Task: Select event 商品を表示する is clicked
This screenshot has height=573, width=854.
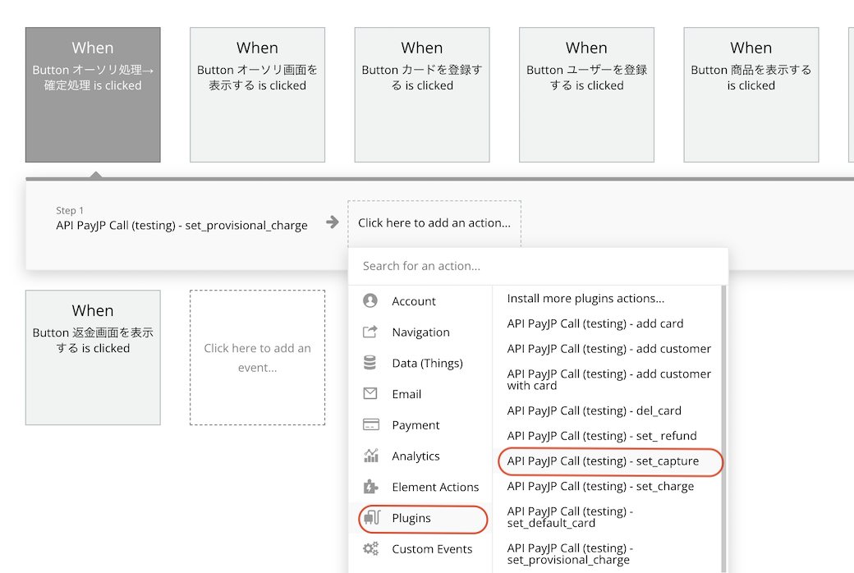Action: [x=751, y=94]
